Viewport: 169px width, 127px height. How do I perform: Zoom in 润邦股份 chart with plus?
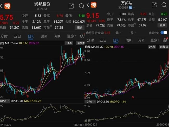(23, 90)
